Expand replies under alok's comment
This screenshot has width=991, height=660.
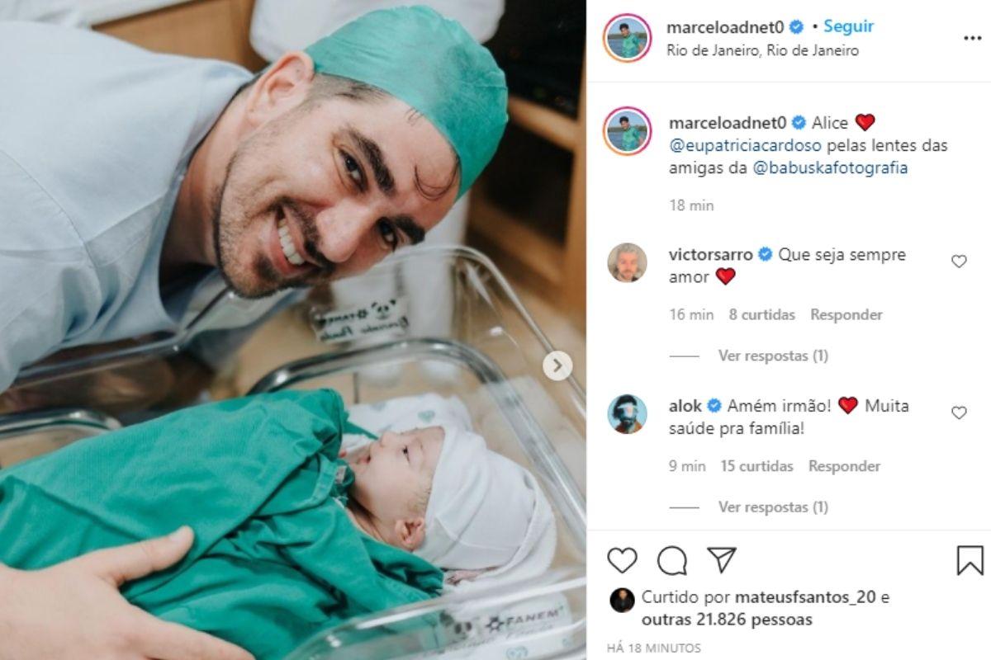(773, 507)
